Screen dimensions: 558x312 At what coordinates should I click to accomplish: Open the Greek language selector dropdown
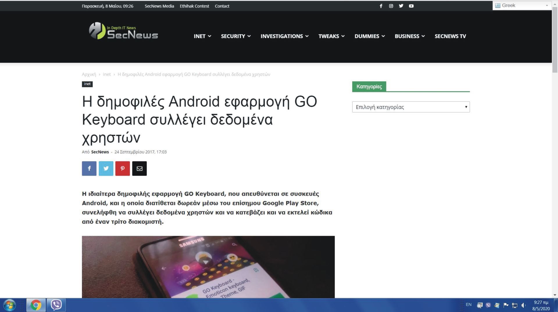(x=522, y=6)
